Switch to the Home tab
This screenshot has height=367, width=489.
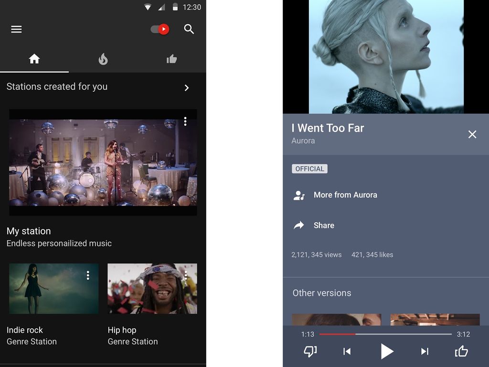[x=34, y=59]
